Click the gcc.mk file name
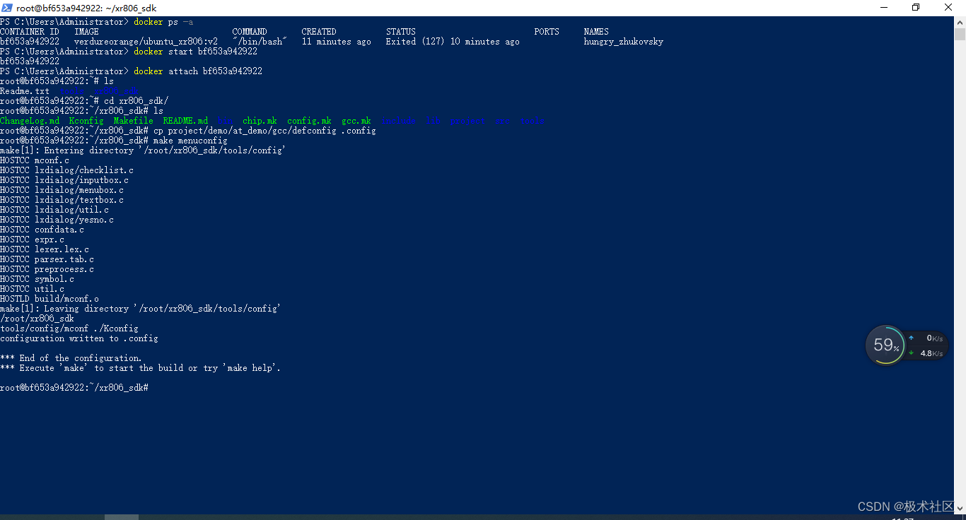This screenshot has width=966, height=520. pos(356,121)
